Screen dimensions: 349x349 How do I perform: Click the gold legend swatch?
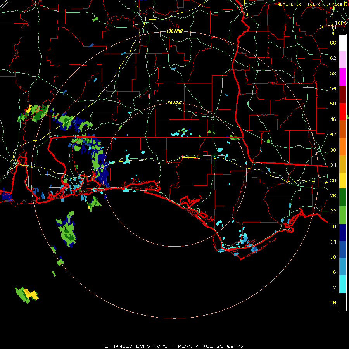click(342, 164)
